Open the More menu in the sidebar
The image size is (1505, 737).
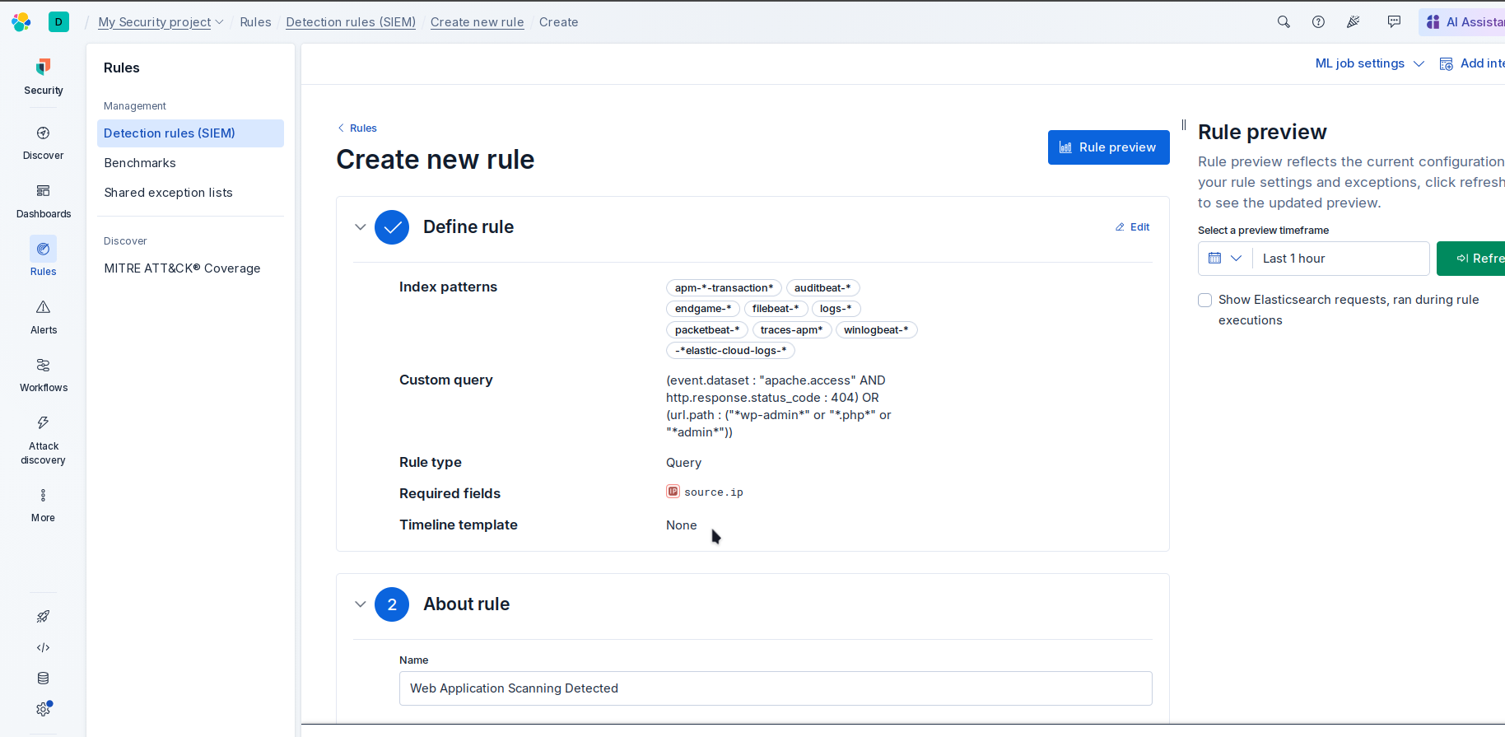pos(43,505)
